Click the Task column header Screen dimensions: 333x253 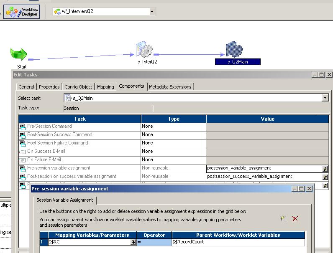(79, 119)
